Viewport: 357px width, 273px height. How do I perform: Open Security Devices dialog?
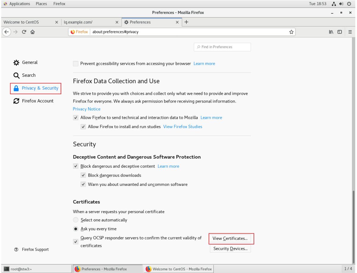click(230, 249)
